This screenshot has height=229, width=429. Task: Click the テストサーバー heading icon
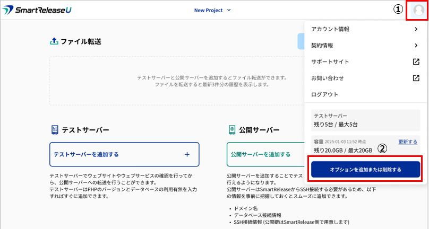[54, 130]
